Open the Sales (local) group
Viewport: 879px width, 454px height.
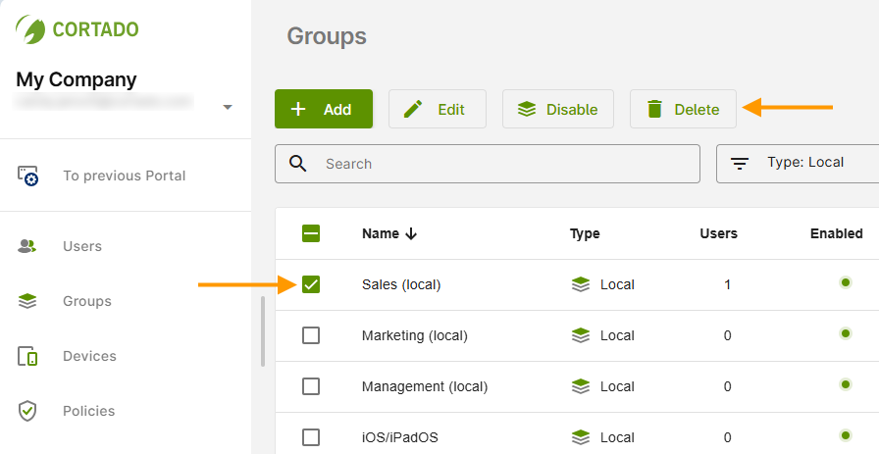tap(401, 284)
